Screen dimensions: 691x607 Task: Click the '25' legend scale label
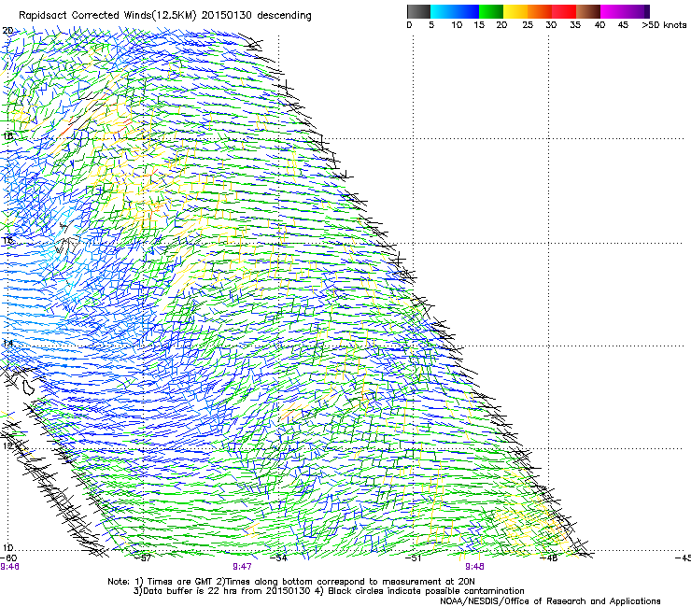click(528, 25)
